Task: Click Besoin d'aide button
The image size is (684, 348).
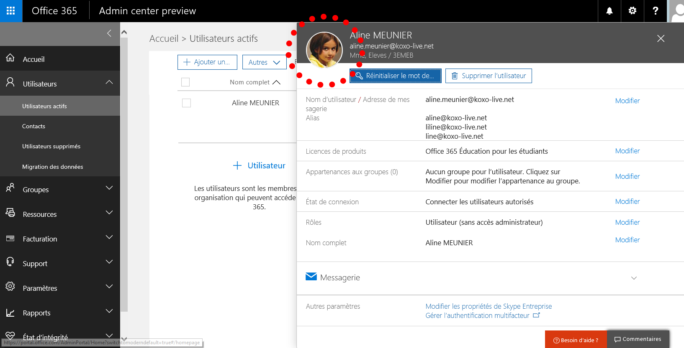Action: (x=576, y=340)
